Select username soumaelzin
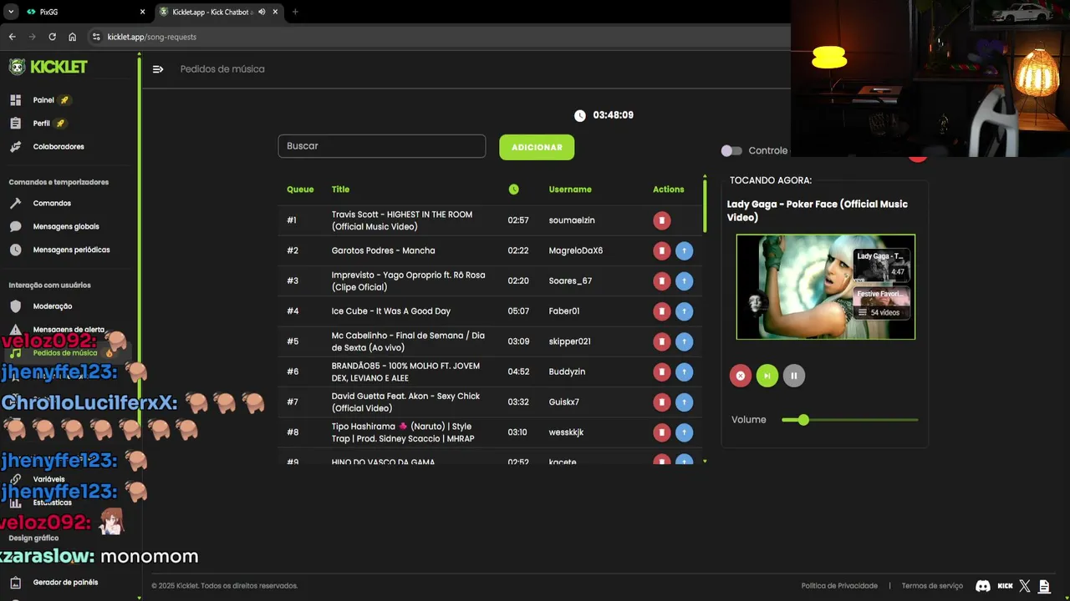1070x601 pixels. click(572, 220)
